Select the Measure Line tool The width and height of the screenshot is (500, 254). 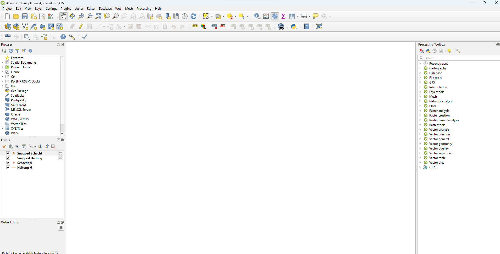point(304,16)
